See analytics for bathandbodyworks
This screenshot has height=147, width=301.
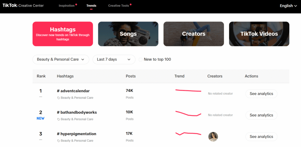tap(261, 115)
